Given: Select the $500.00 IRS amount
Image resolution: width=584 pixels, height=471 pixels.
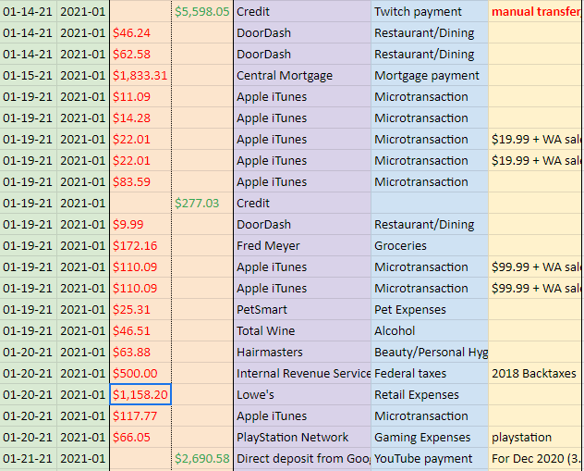Looking at the screenshot, I should (140, 373).
